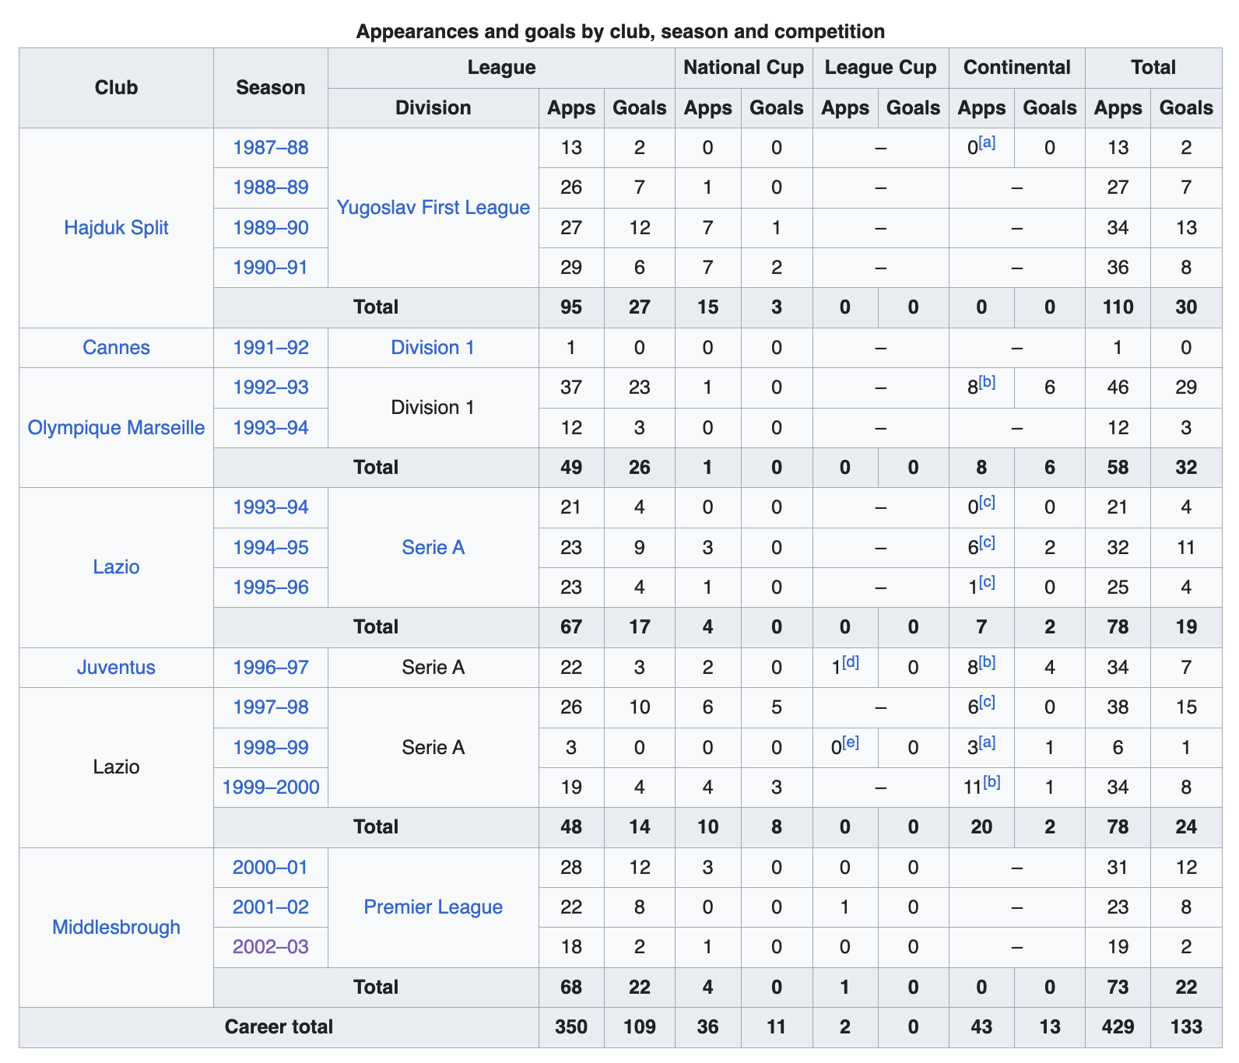This screenshot has width=1239, height=1063.
Task: Open footnote [b] in the 1999–2000 row
Action: click(x=992, y=782)
